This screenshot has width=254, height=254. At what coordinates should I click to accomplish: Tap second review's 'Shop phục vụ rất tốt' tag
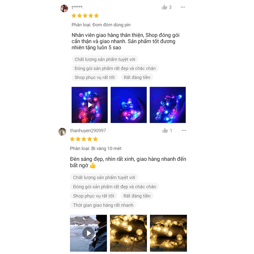coord(93,196)
